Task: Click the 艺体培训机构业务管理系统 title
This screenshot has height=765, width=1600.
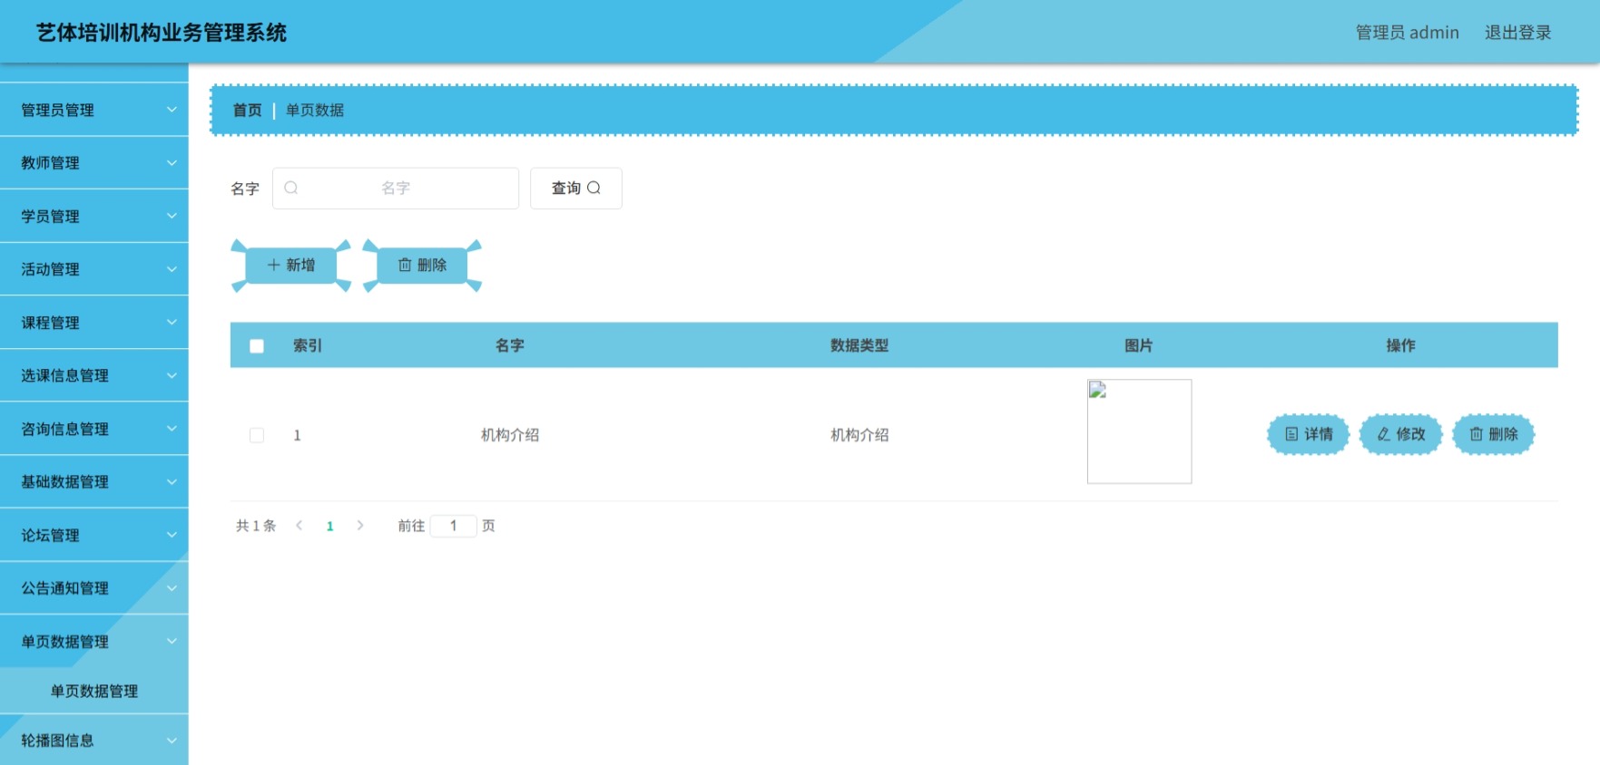Action: [x=162, y=33]
